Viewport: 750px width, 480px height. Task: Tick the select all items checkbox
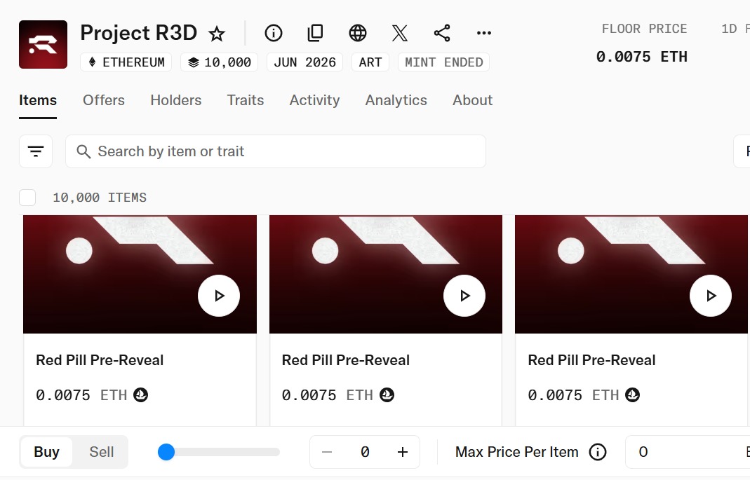click(x=27, y=197)
